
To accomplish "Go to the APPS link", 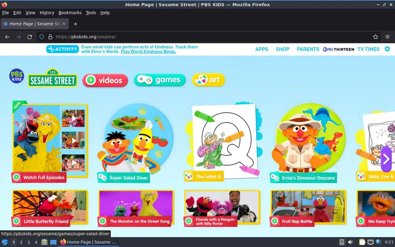I will point(262,49).
